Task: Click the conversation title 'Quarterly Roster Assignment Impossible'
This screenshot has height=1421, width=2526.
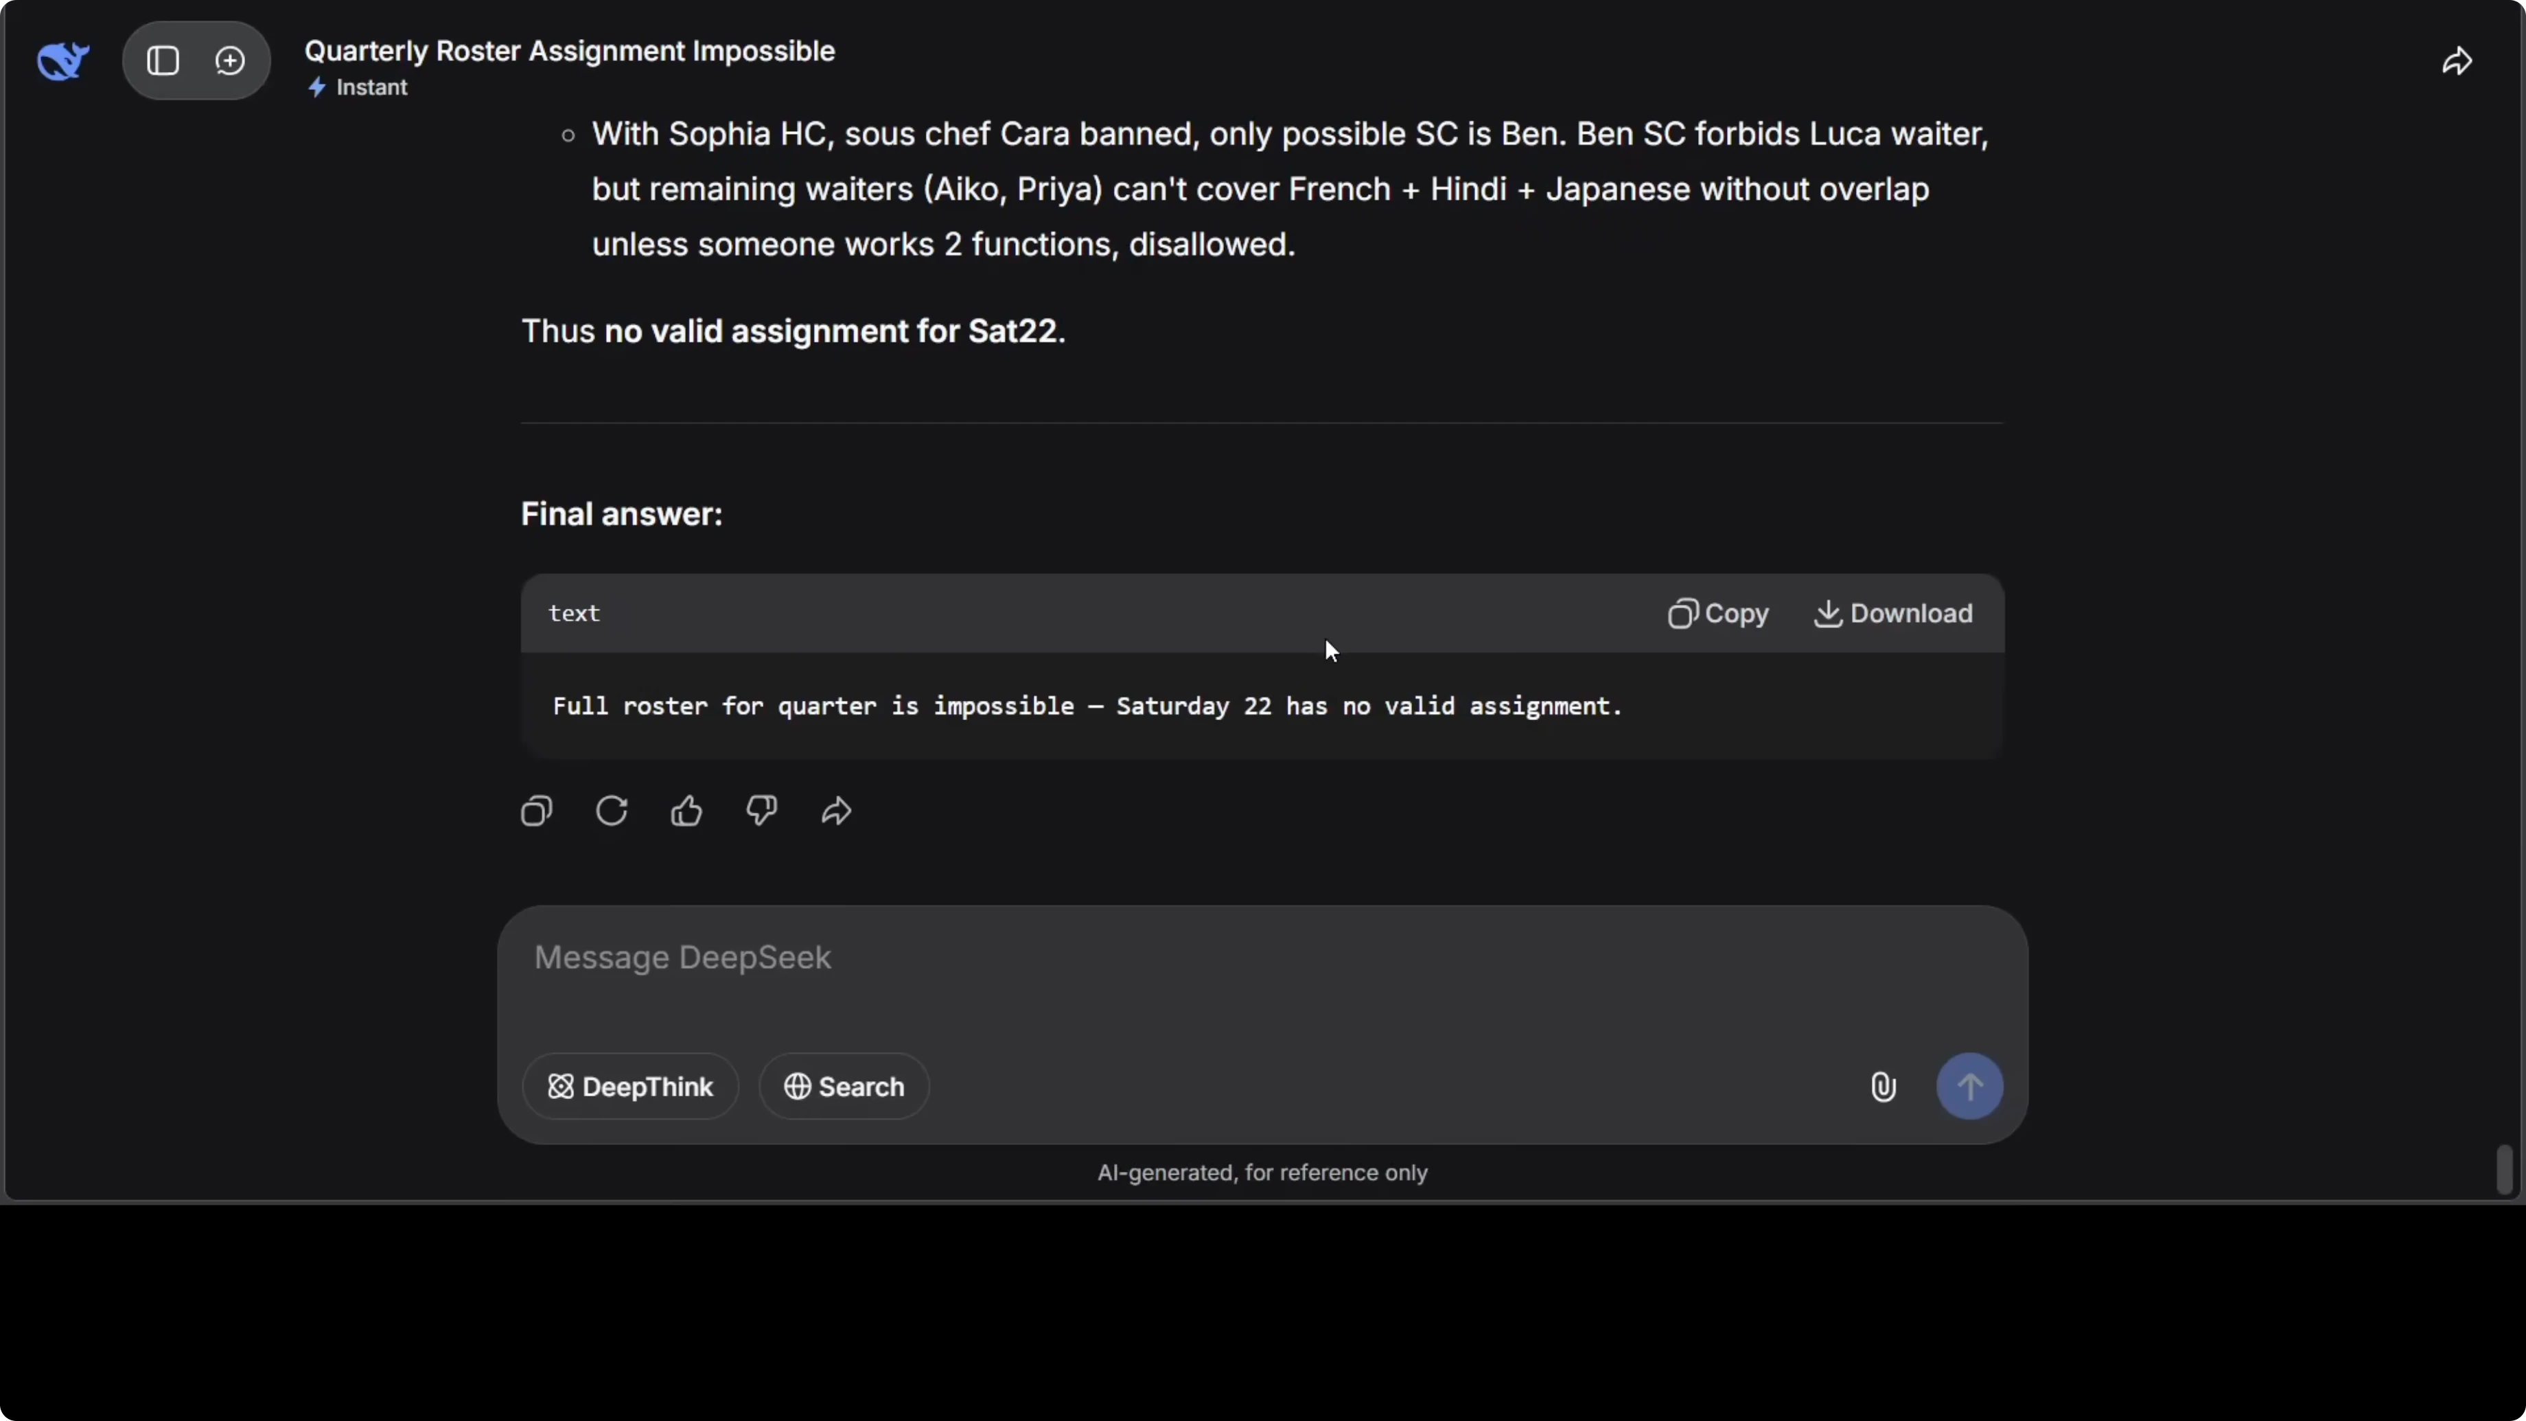Action: point(570,51)
